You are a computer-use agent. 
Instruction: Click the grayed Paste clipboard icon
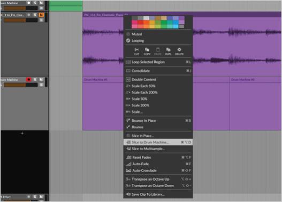tap(157, 51)
